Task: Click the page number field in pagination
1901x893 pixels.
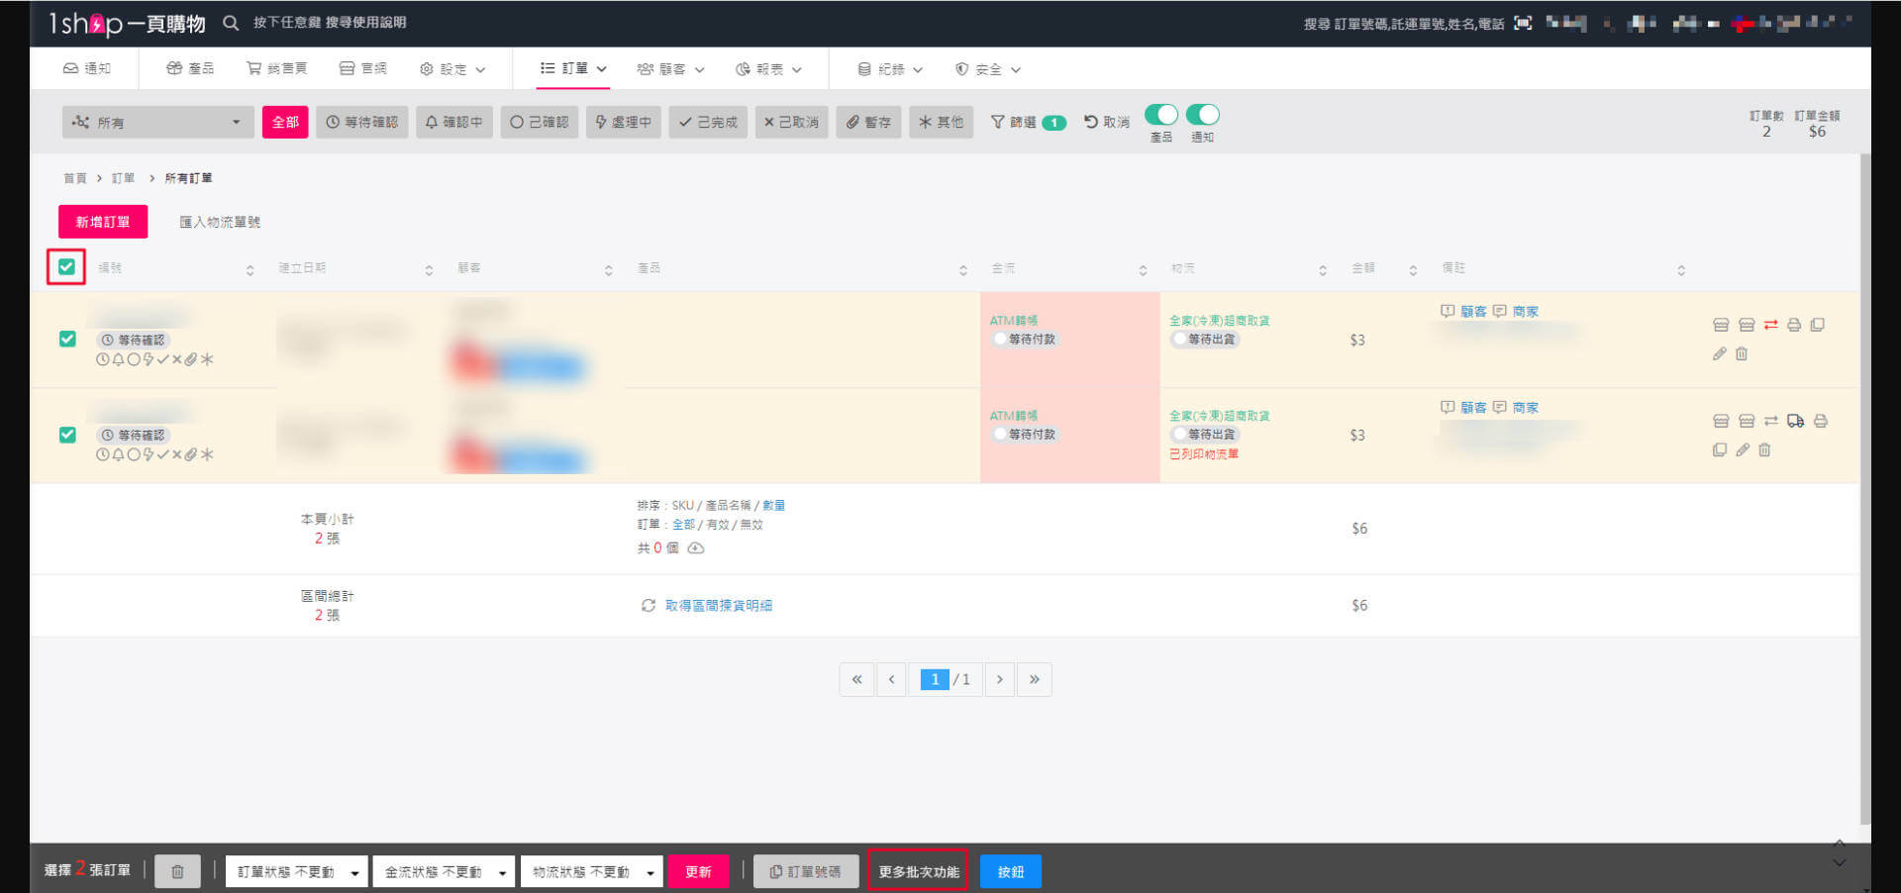Action: [x=935, y=679]
